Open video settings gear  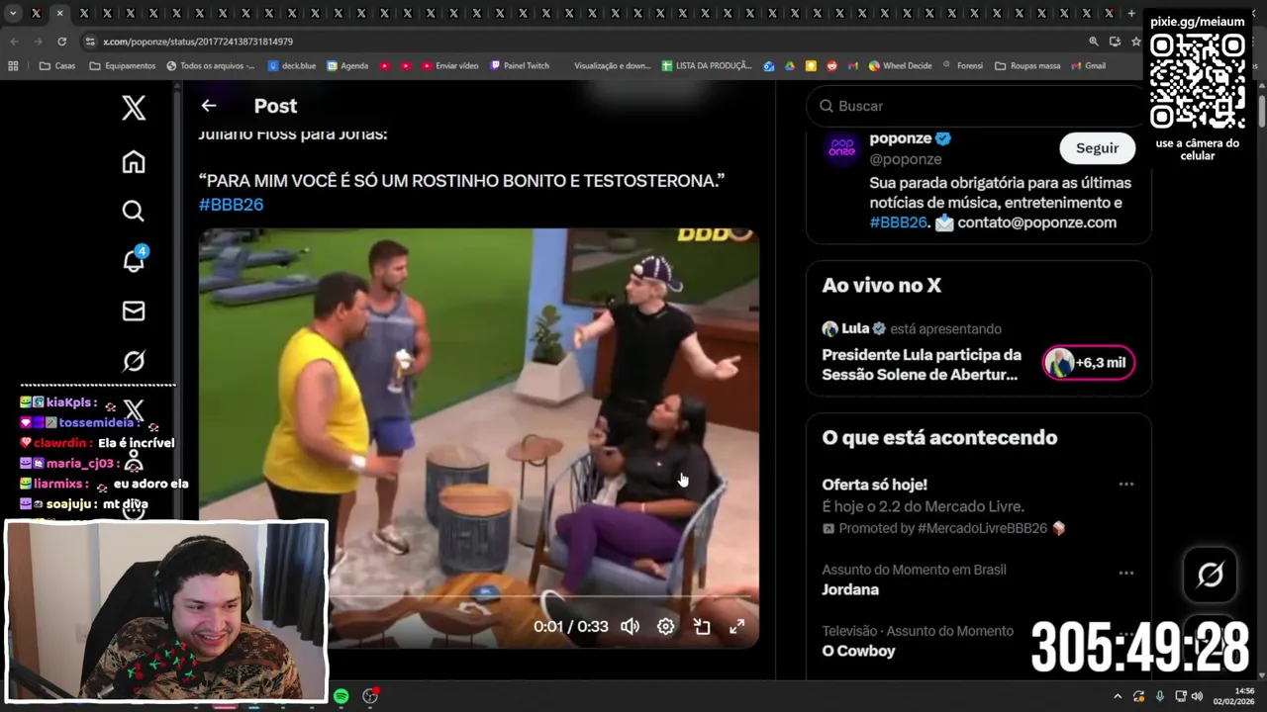[666, 626]
